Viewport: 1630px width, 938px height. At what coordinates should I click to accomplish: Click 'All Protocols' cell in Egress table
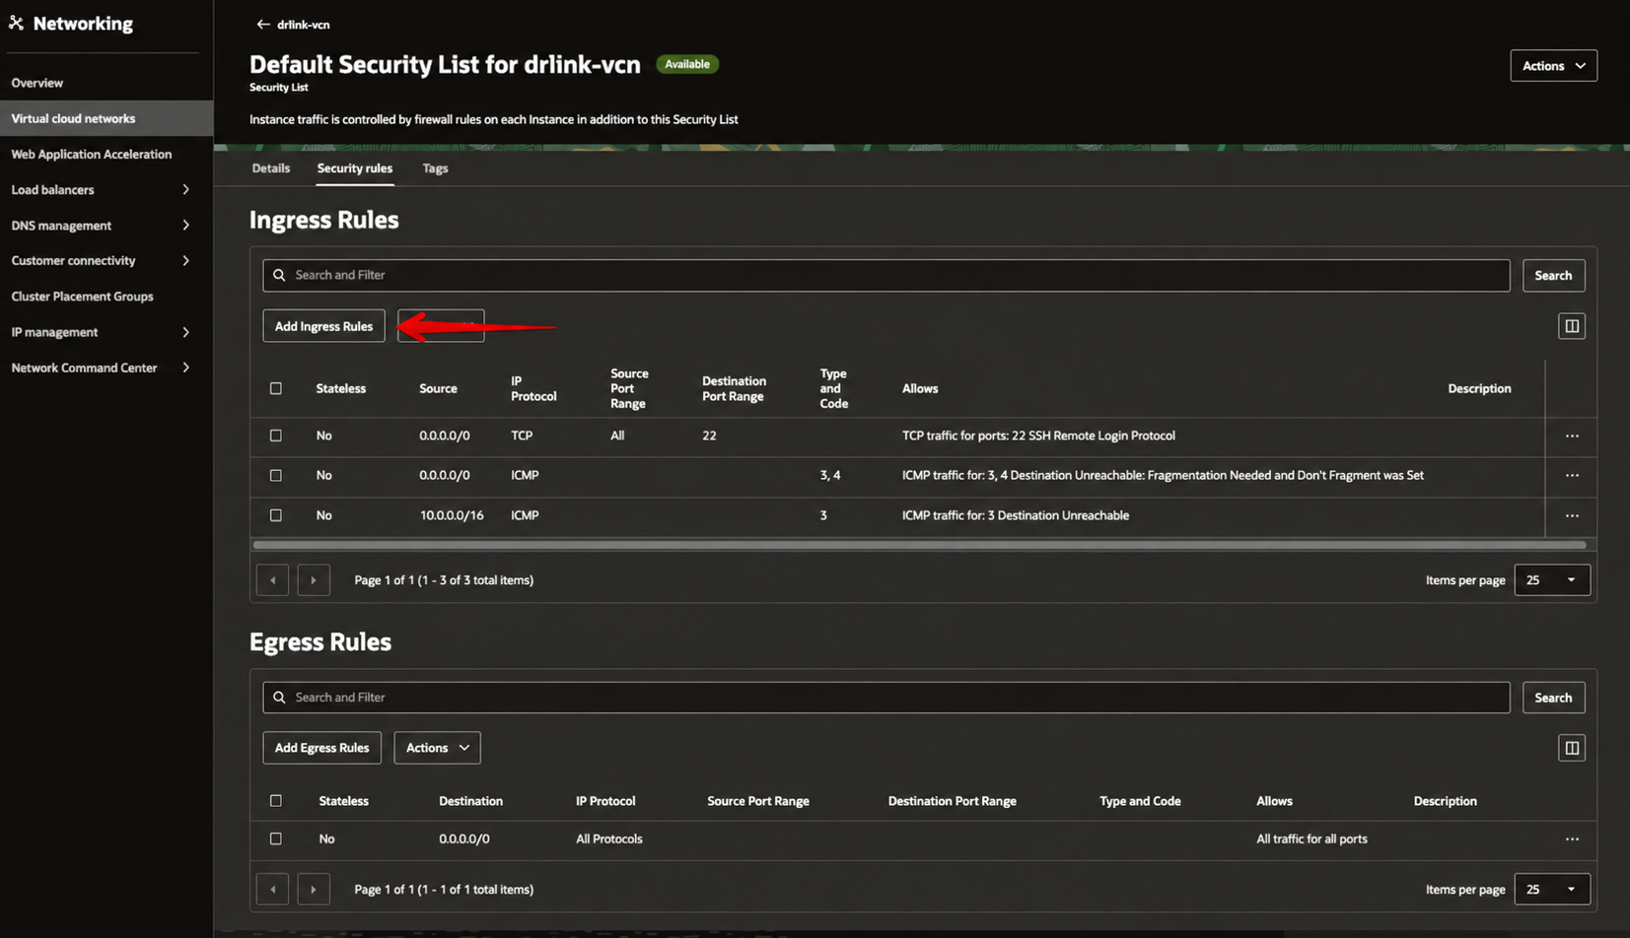[608, 839]
